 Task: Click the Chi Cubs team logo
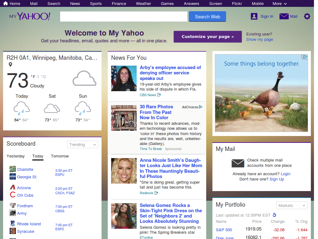click(x=12, y=195)
